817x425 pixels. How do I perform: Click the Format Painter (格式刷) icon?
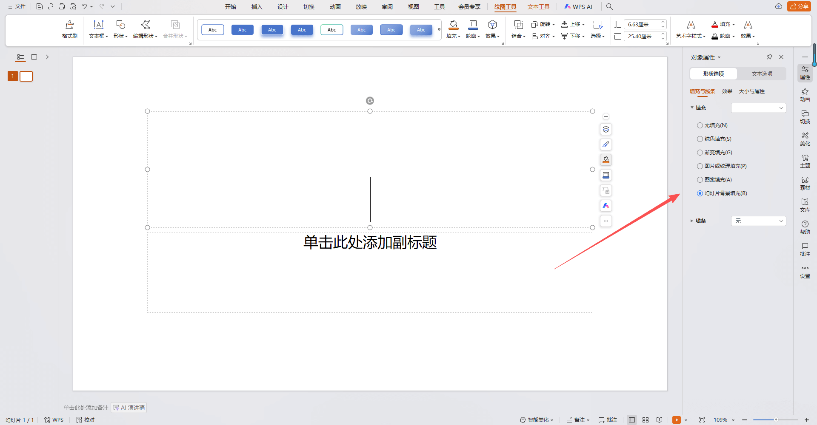pyautogui.click(x=70, y=29)
